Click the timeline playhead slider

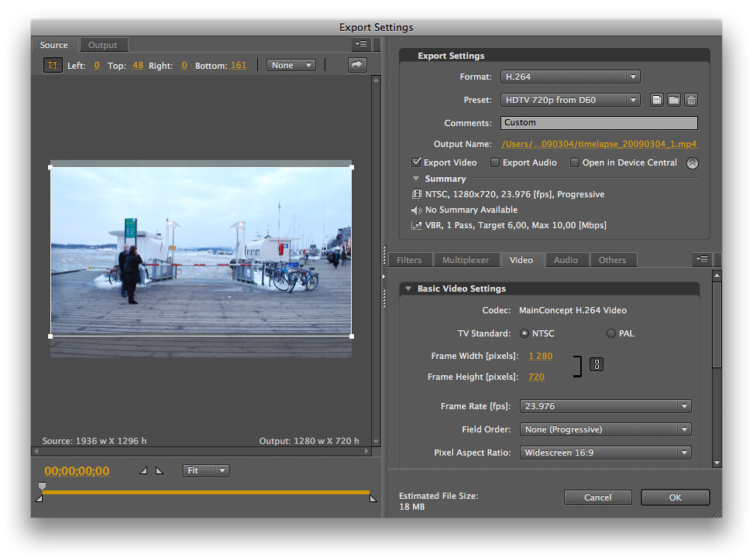pyautogui.click(x=42, y=487)
